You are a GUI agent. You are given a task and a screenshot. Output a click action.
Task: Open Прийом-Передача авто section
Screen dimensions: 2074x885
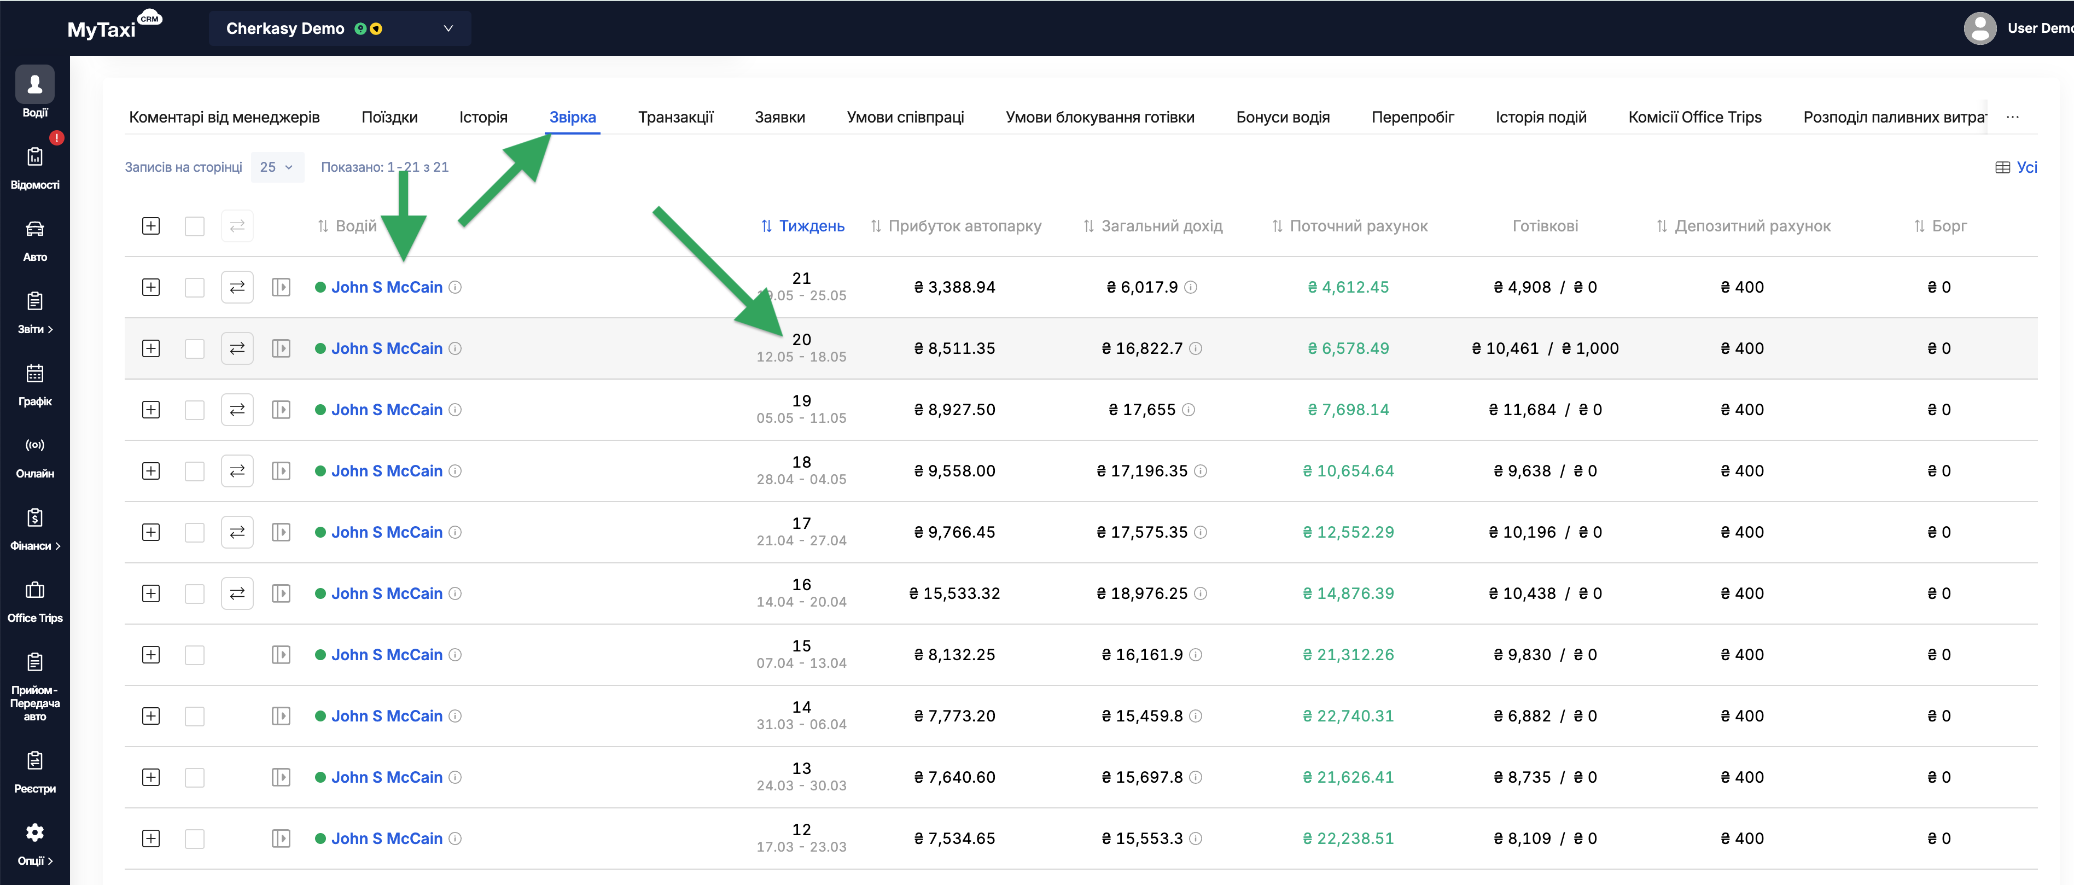pos(34,686)
